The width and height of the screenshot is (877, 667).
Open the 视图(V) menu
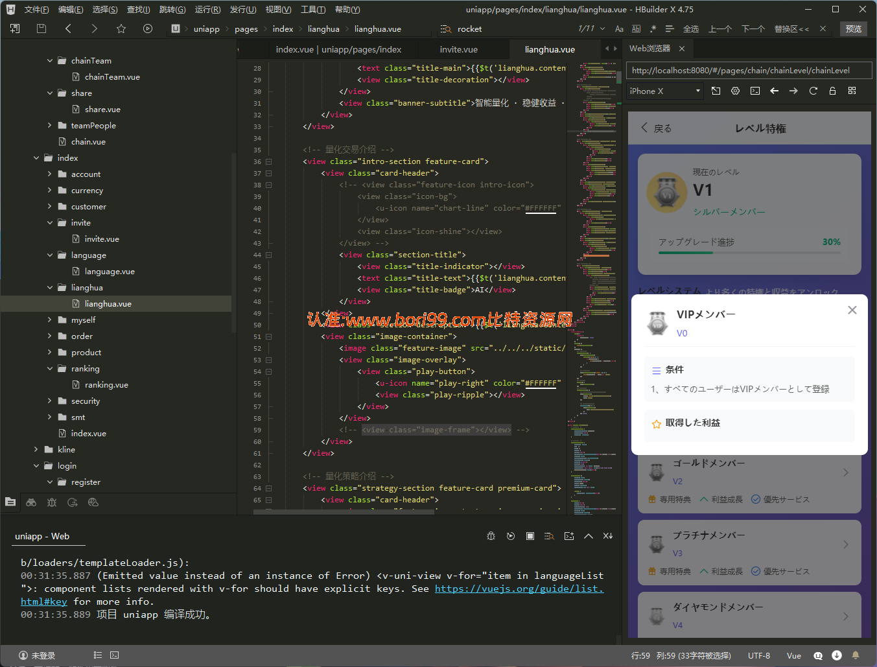click(278, 10)
